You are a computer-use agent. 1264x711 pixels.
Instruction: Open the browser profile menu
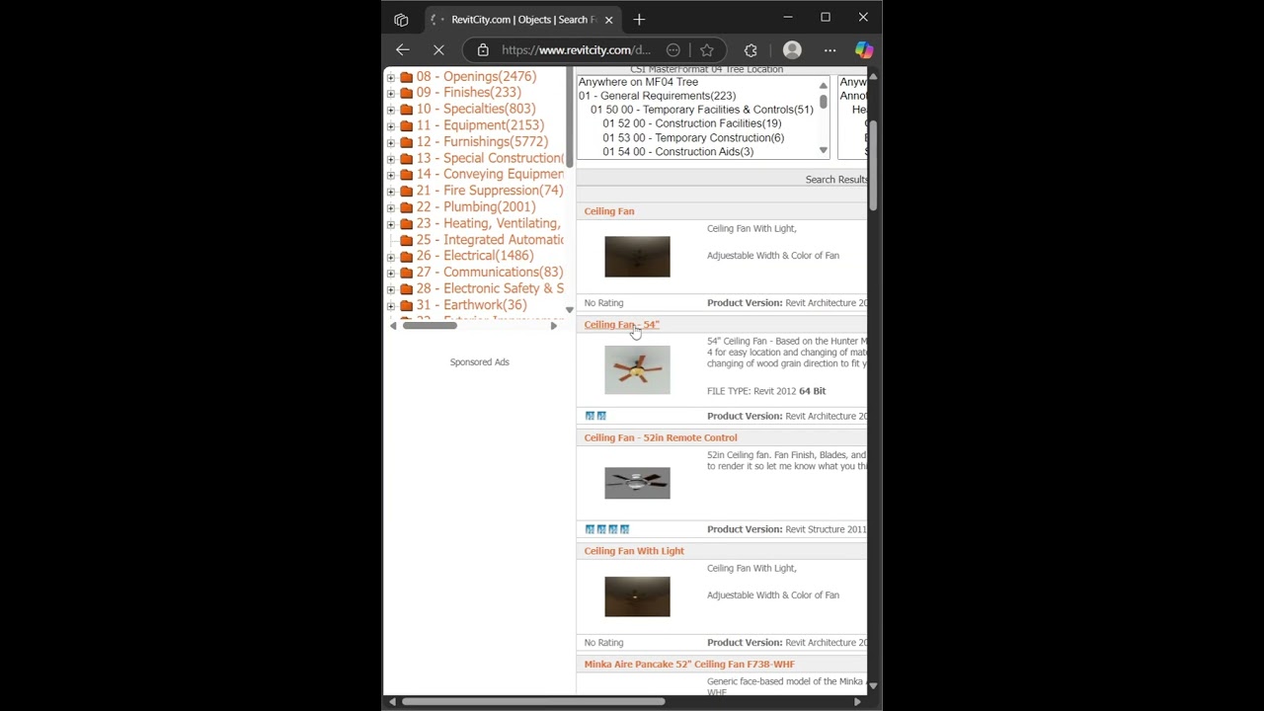pos(792,49)
